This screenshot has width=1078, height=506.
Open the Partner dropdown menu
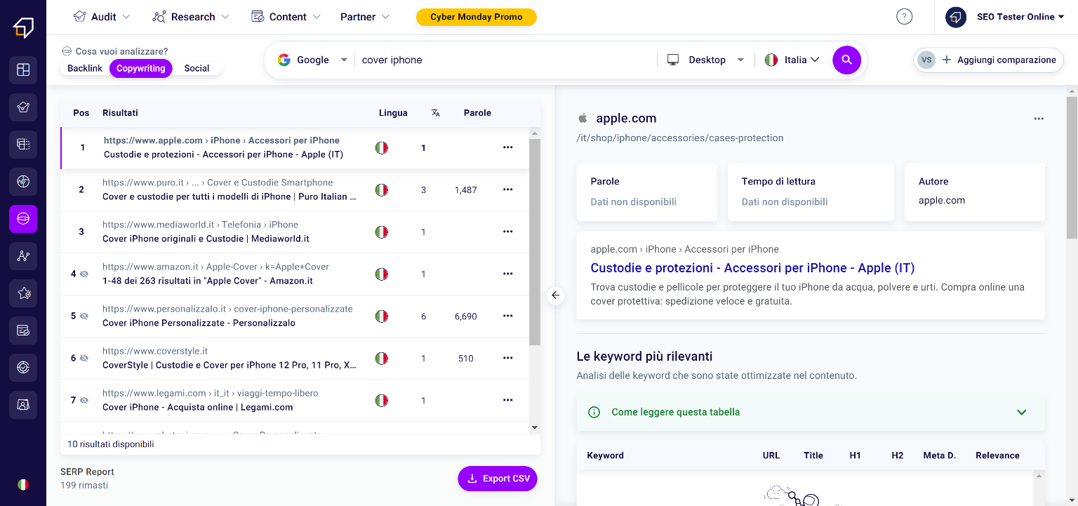point(365,17)
